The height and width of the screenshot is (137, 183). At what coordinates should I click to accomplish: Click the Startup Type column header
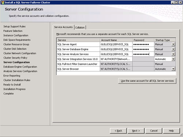tap(165, 40)
